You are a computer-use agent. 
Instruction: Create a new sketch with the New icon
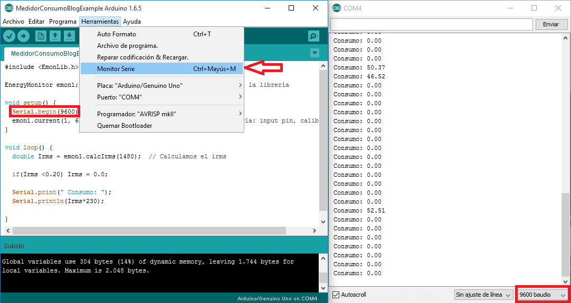pyautogui.click(x=41, y=36)
